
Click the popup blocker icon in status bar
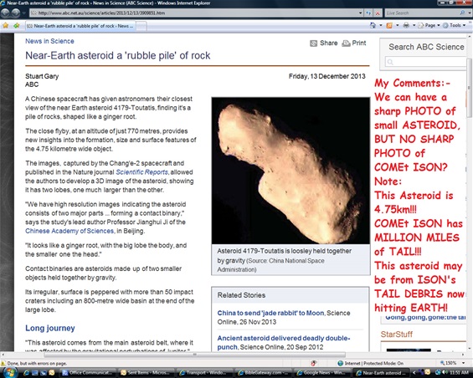(x=314, y=363)
